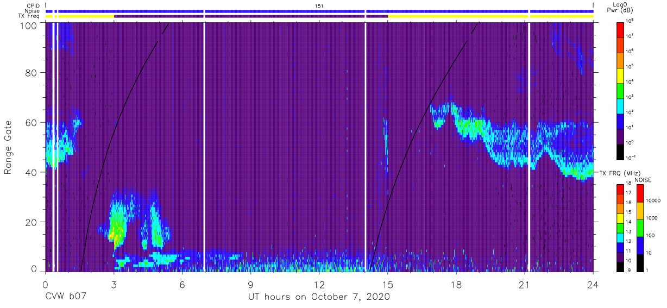Click the '14' tick on the TX FRQ scale

[629, 222]
